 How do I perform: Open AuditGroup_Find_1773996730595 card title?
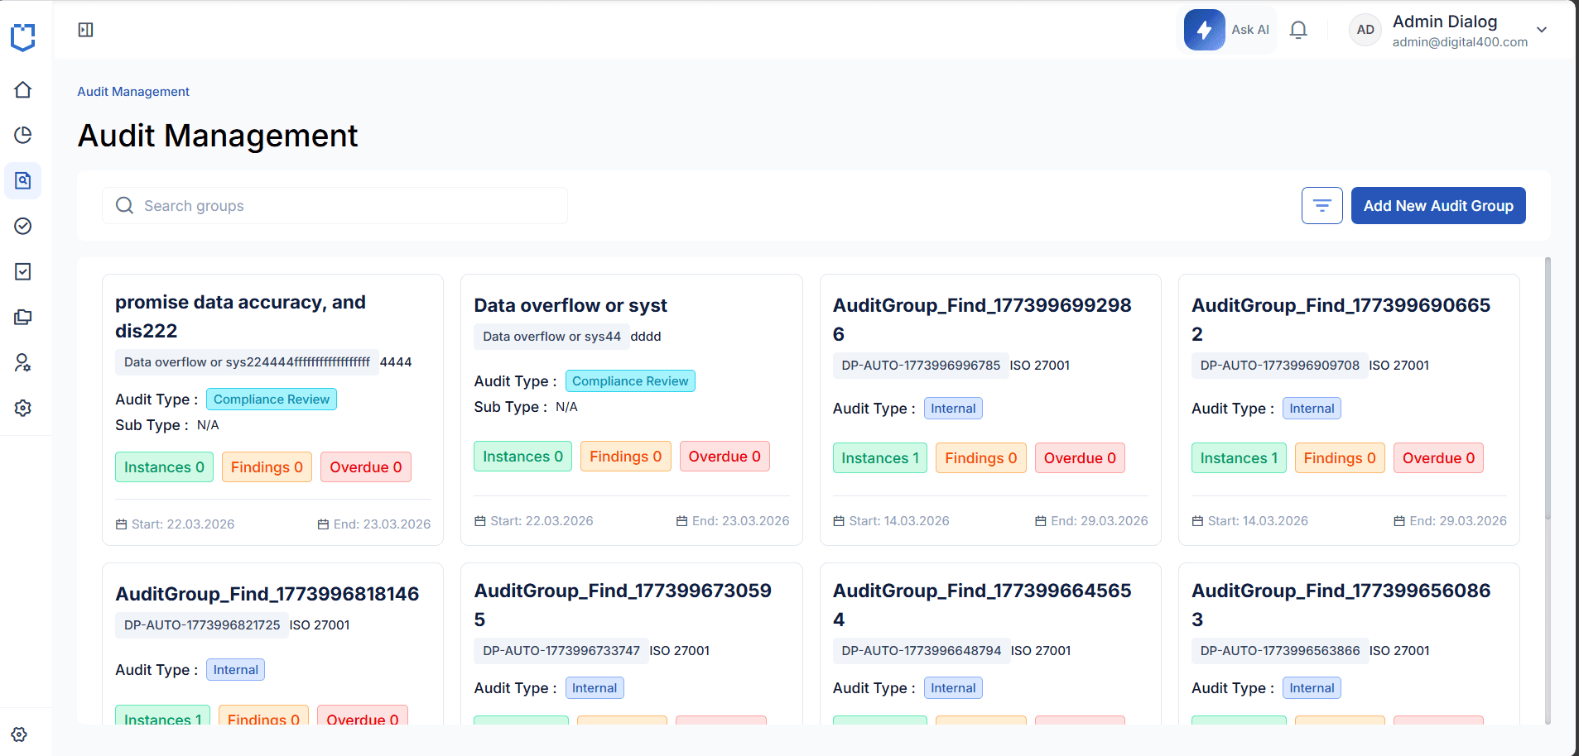point(623,605)
